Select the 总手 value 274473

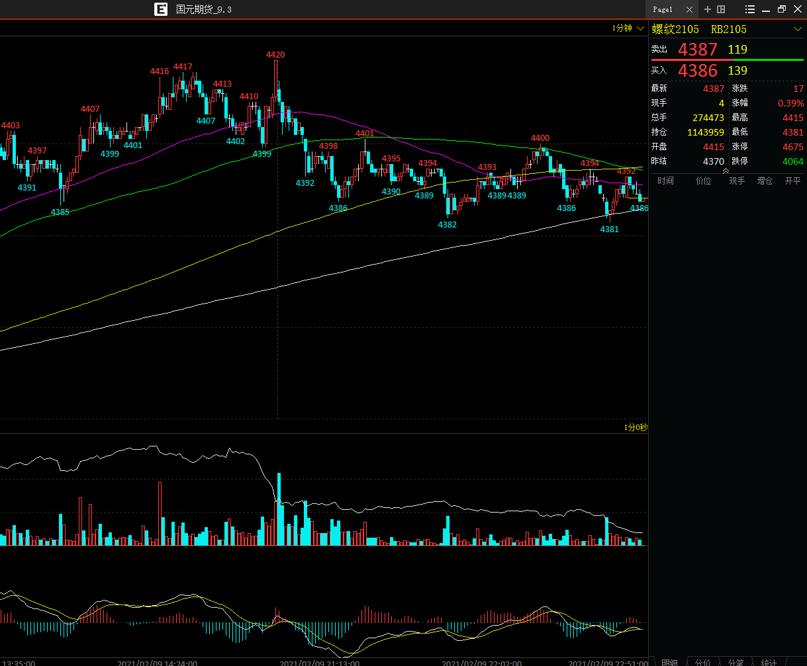708,118
